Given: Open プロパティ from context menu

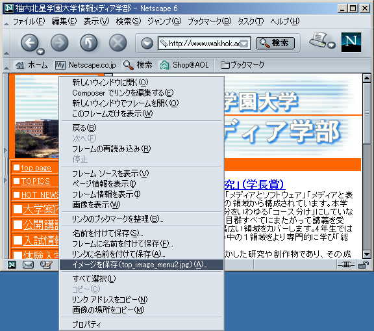Looking at the screenshot, I should click(x=142, y=324).
